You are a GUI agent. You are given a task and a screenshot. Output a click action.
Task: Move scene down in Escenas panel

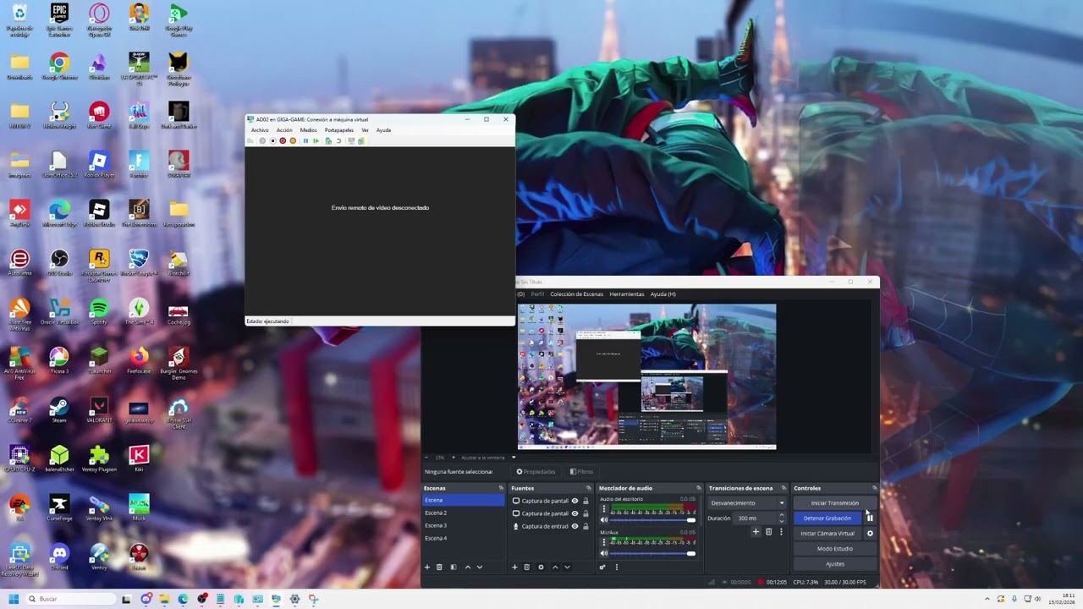click(x=480, y=567)
